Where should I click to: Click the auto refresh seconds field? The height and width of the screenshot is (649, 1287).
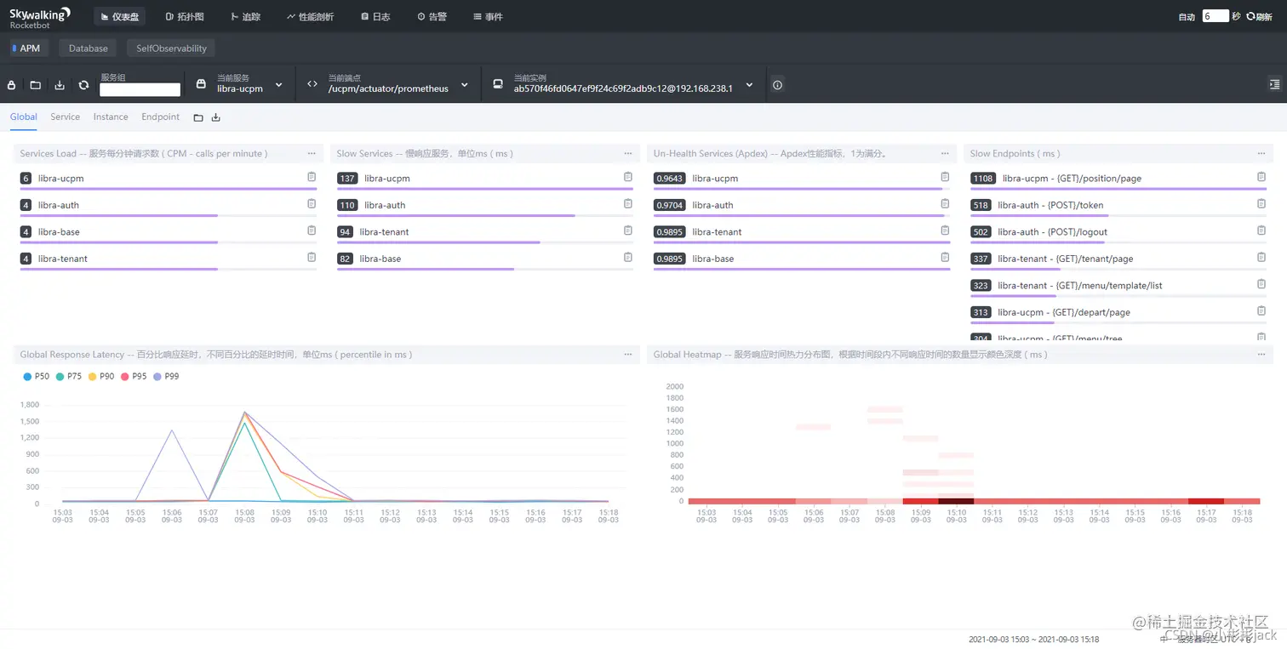click(1215, 16)
